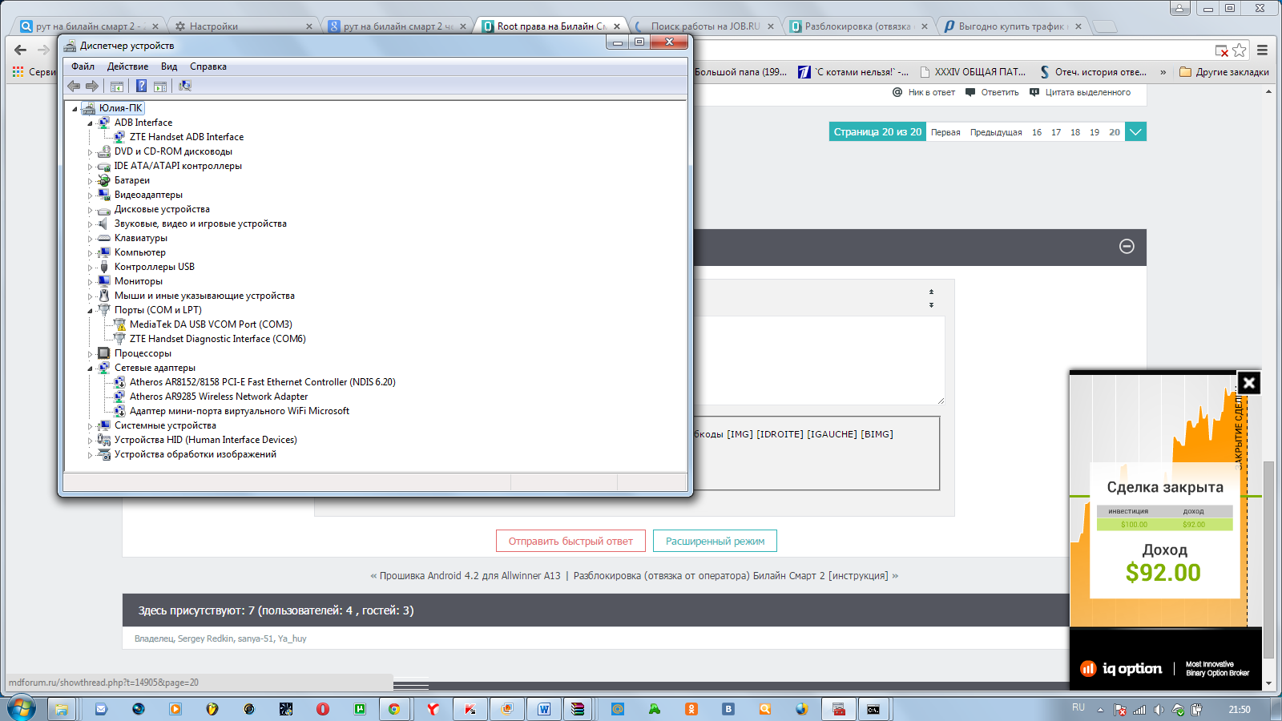
Task: Click Отправить быстрый ответ button
Action: point(570,542)
